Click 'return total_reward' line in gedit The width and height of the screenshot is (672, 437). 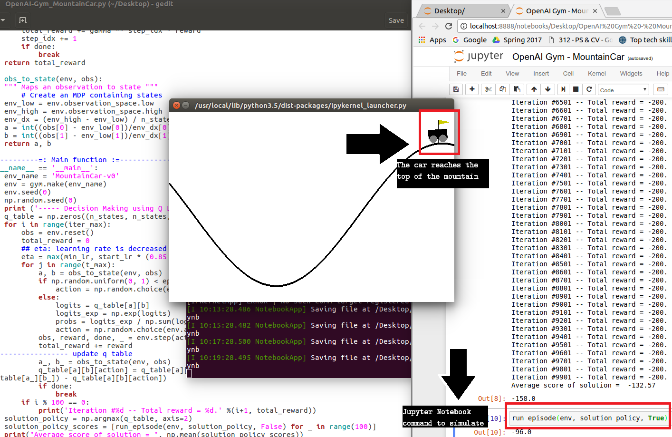tap(45, 63)
